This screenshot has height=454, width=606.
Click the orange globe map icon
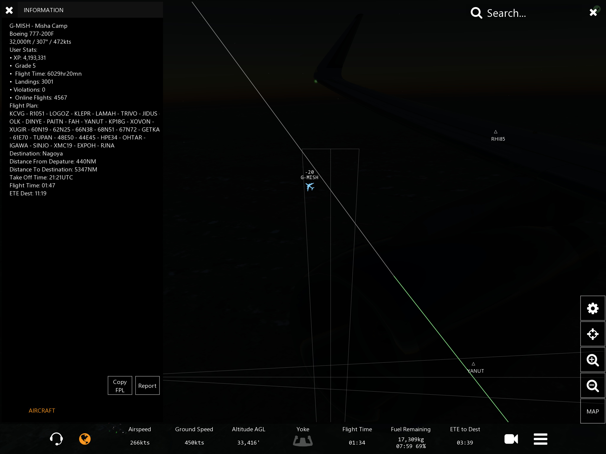[85, 439]
